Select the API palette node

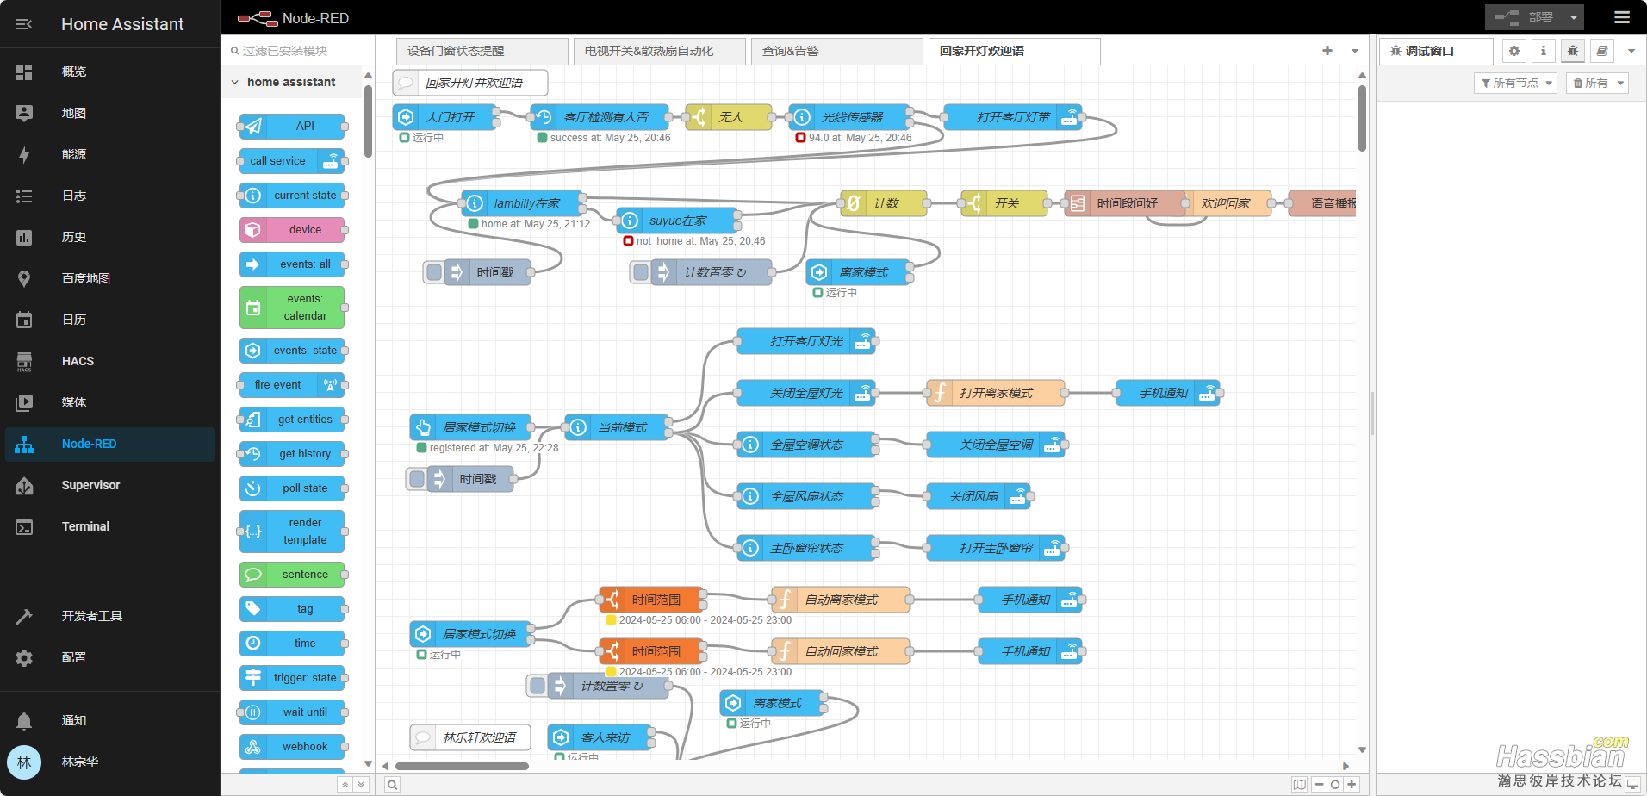coord(292,126)
